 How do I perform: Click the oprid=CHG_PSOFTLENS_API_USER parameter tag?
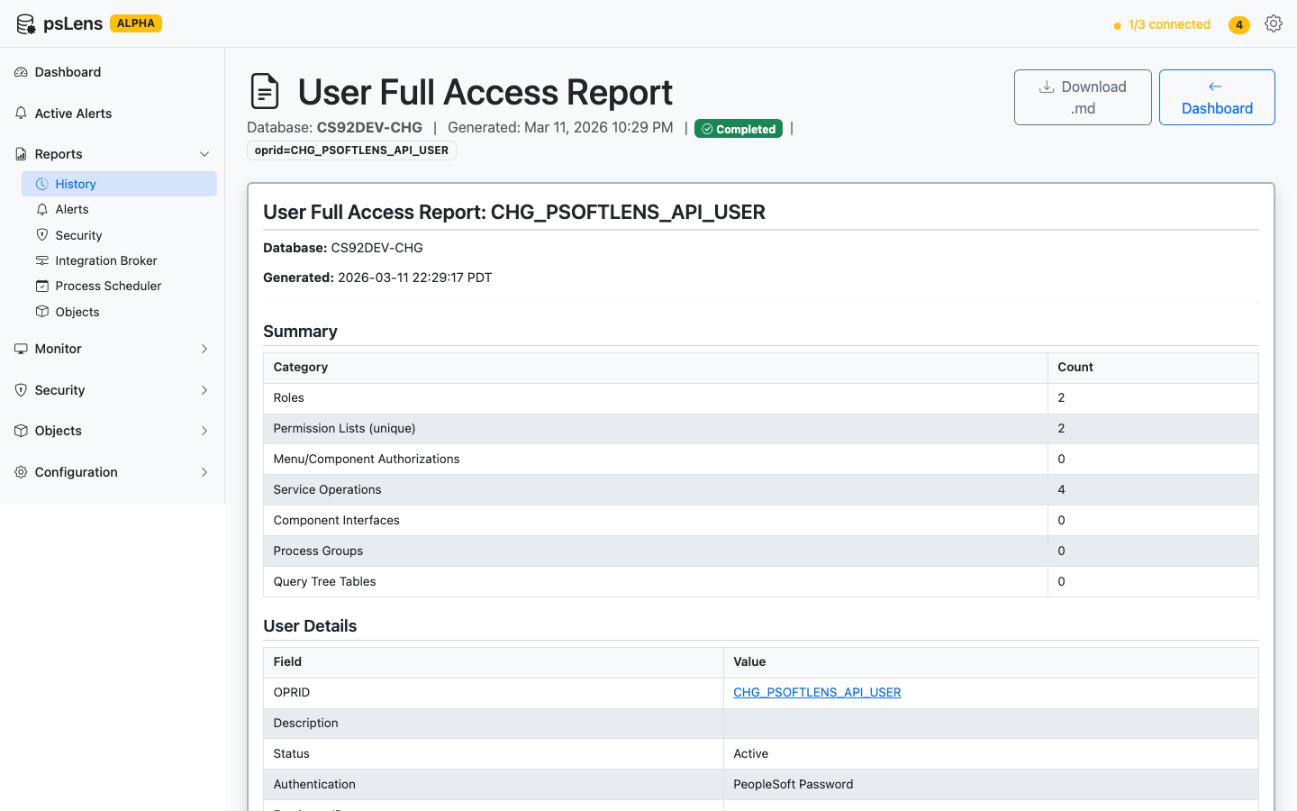[351, 150]
